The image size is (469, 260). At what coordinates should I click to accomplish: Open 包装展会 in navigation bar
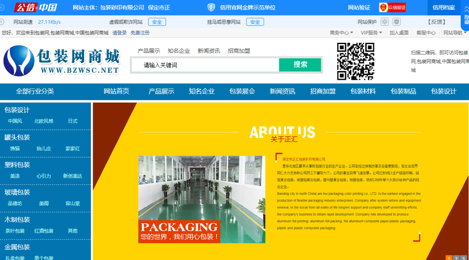point(242,91)
